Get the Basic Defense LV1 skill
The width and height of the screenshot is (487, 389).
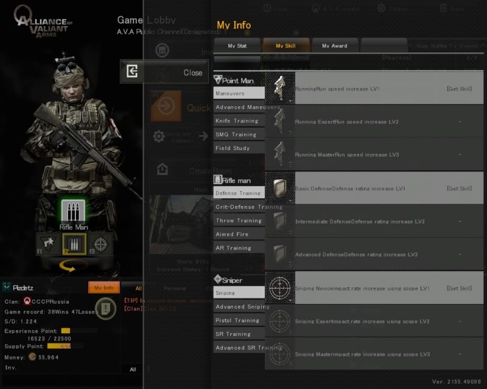(x=460, y=188)
